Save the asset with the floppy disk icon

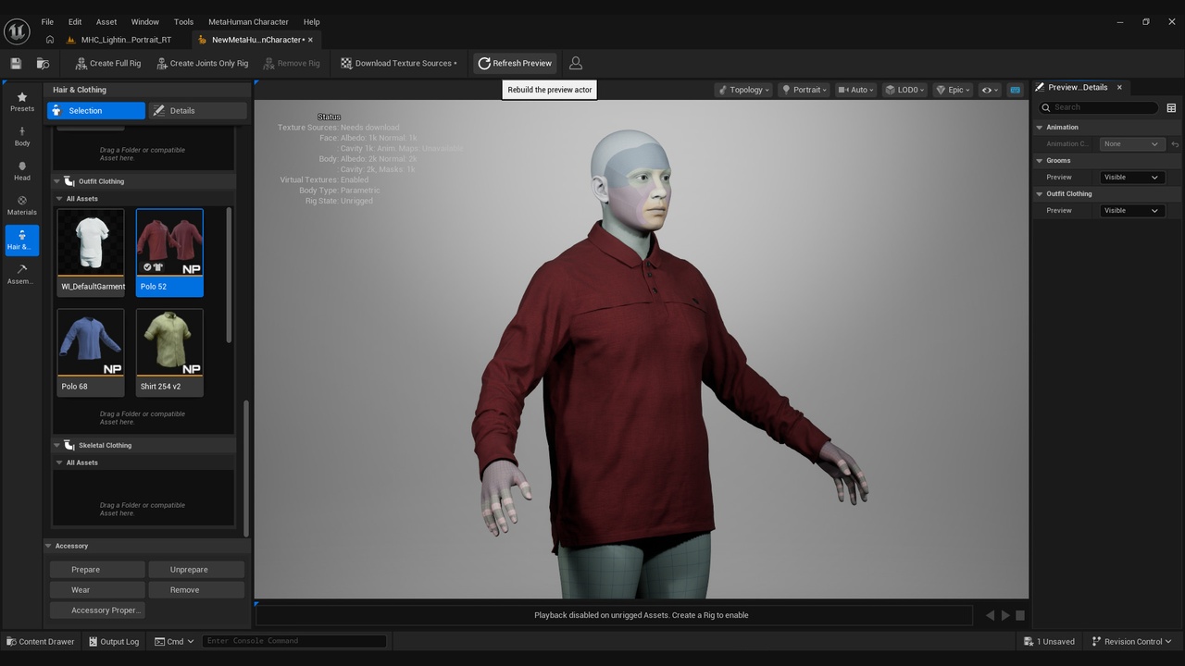click(16, 63)
